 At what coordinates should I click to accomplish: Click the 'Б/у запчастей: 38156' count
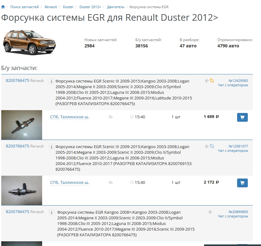point(148,43)
